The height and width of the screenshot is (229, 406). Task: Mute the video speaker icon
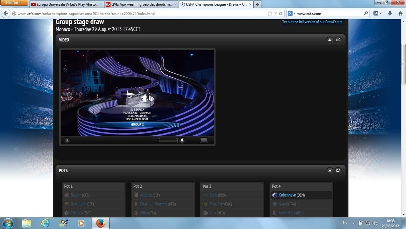pyautogui.click(x=182, y=140)
